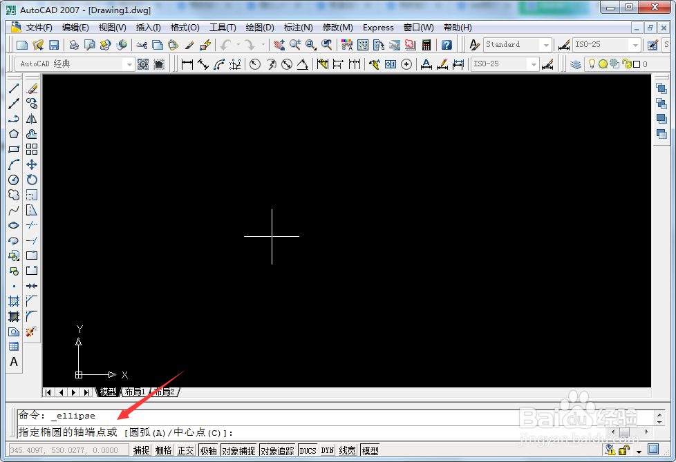Select the Offset modify tool
The image size is (676, 462).
pos(32,134)
